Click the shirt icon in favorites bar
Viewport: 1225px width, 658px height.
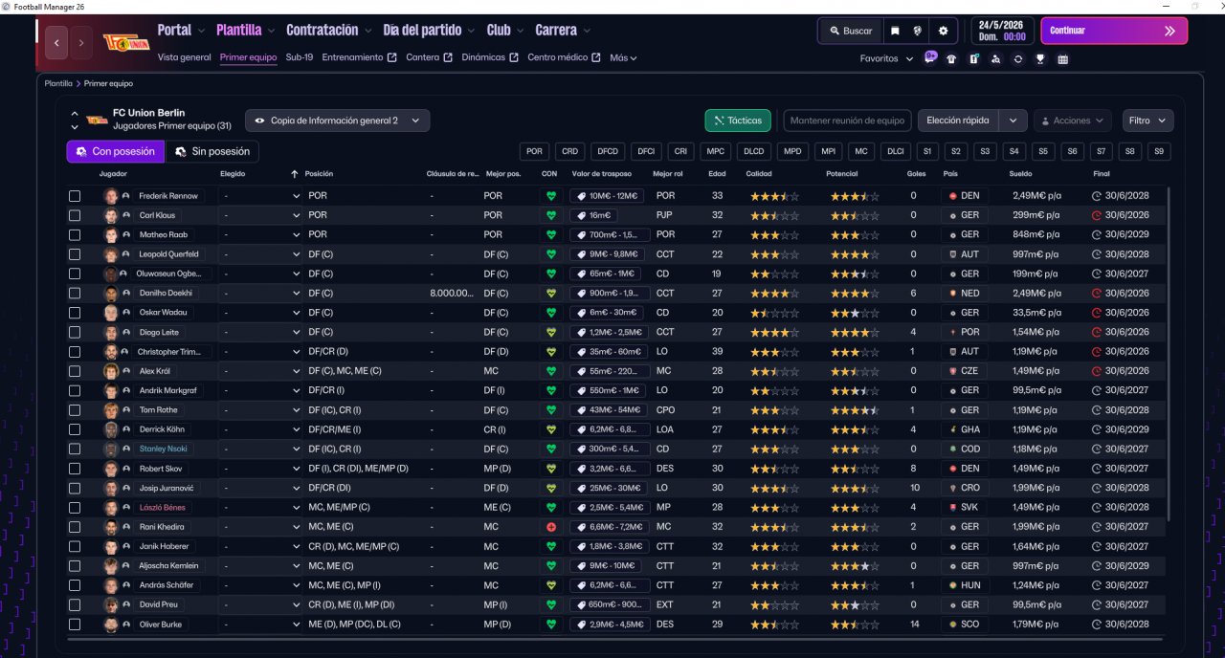tap(951, 58)
